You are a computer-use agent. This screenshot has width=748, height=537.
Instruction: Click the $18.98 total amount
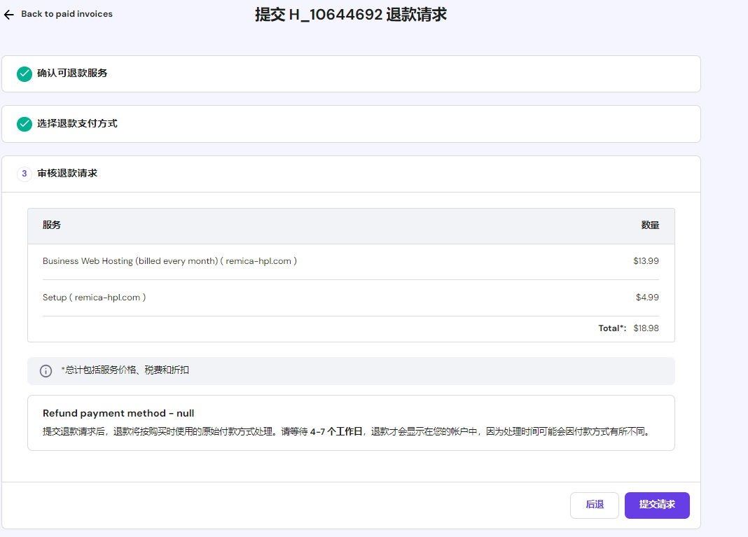tap(646, 328)
